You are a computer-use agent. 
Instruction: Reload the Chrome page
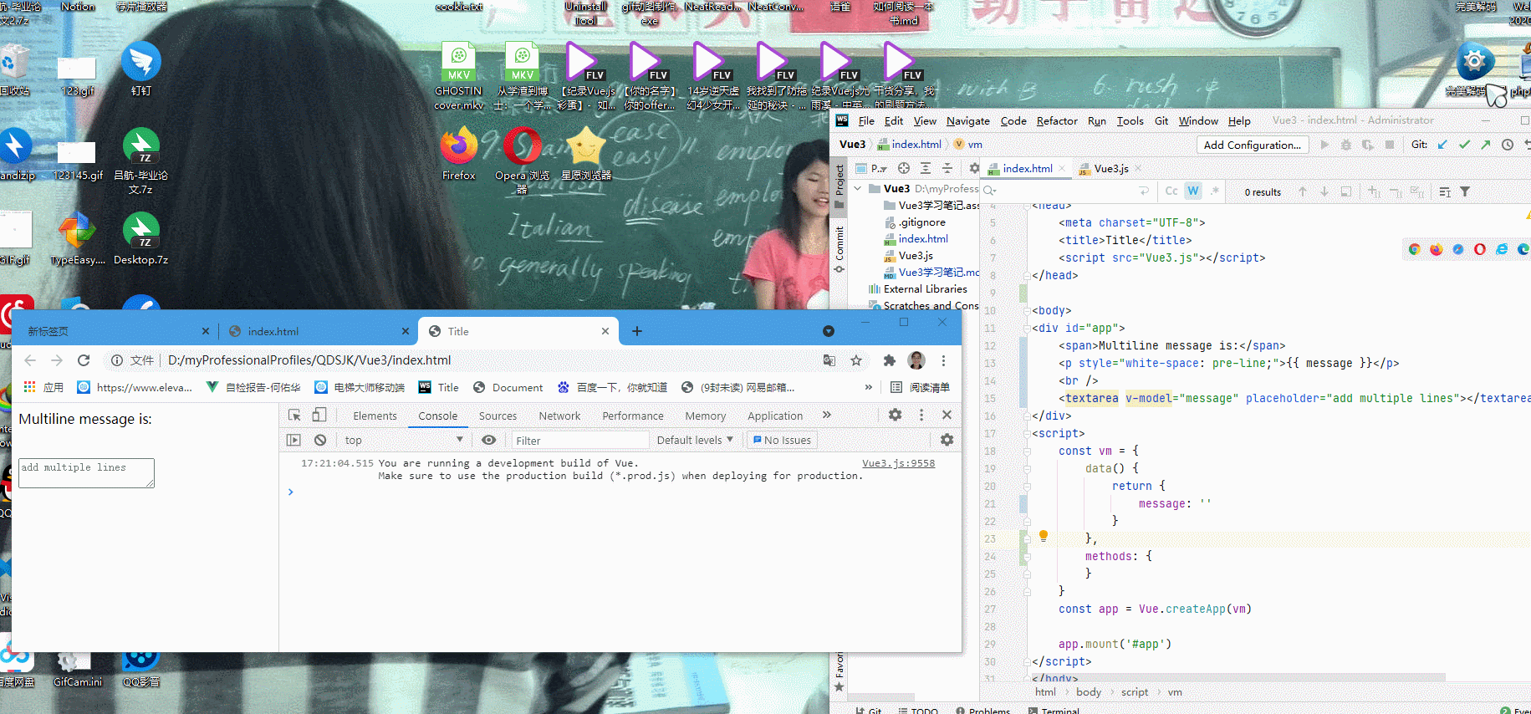(84, 360)
